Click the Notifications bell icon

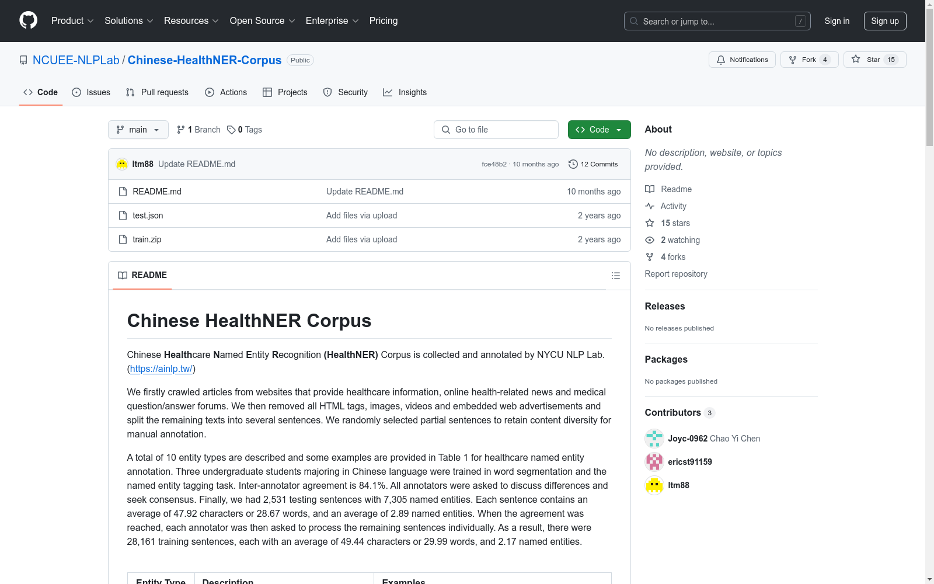click(721, 60)
